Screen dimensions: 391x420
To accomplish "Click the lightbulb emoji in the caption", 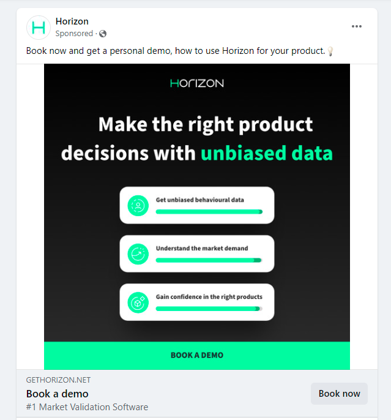I will tap(330, 51).
